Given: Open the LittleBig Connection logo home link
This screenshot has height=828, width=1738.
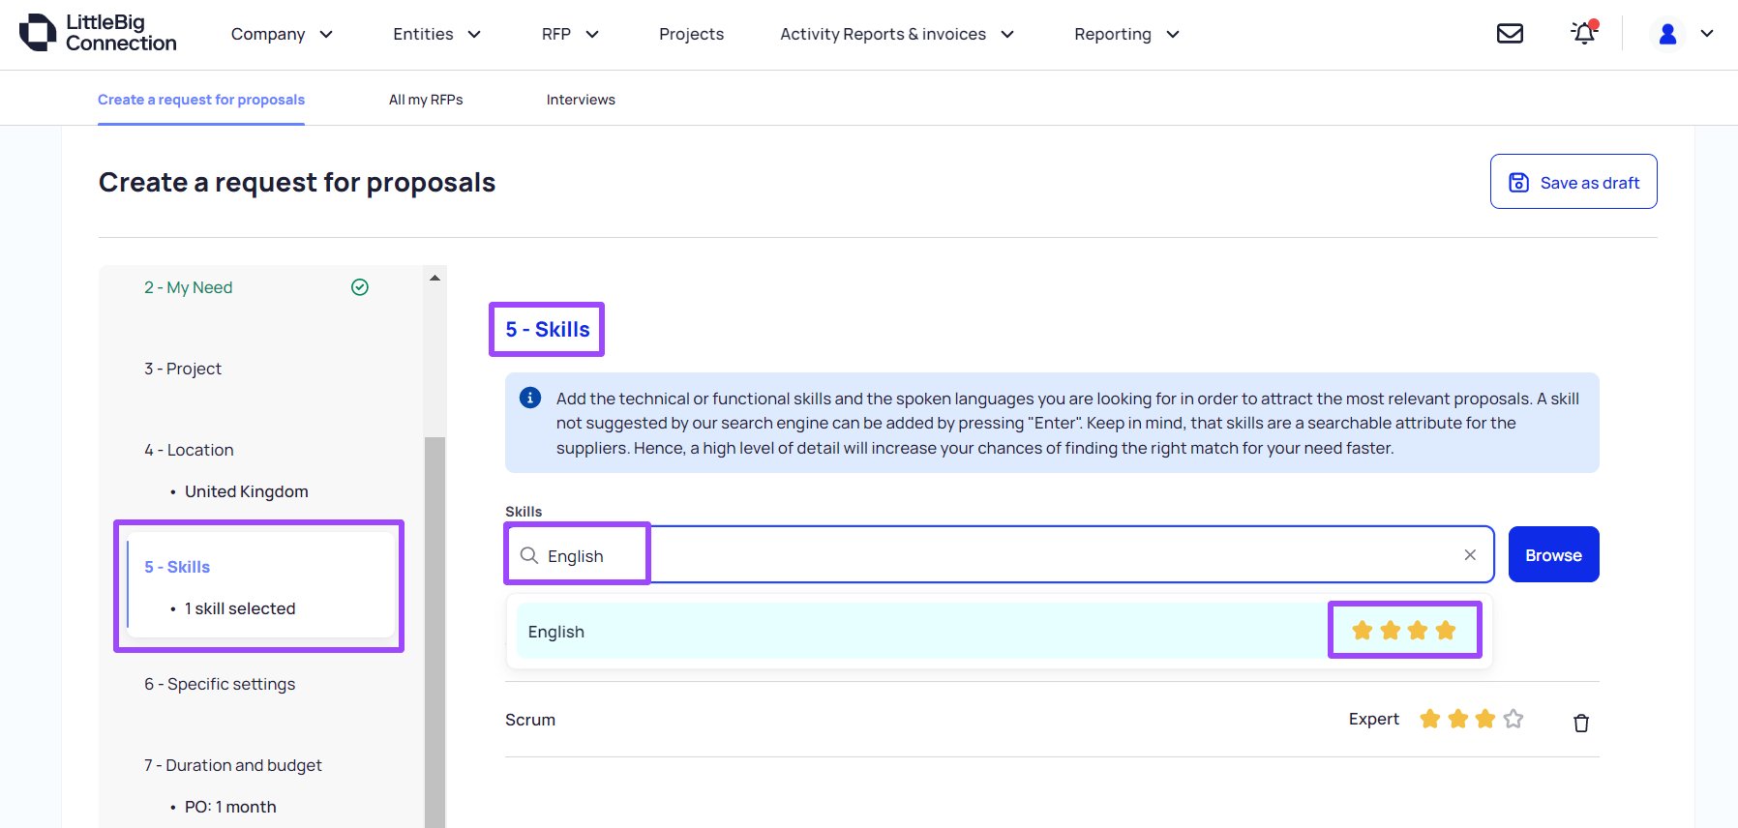Looking at the screenshot, I should [x=98, y=33].
